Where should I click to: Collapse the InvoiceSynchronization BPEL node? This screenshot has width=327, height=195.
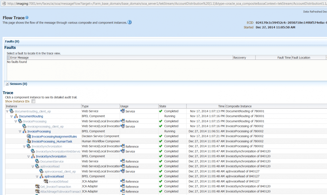tap(29, 157)
